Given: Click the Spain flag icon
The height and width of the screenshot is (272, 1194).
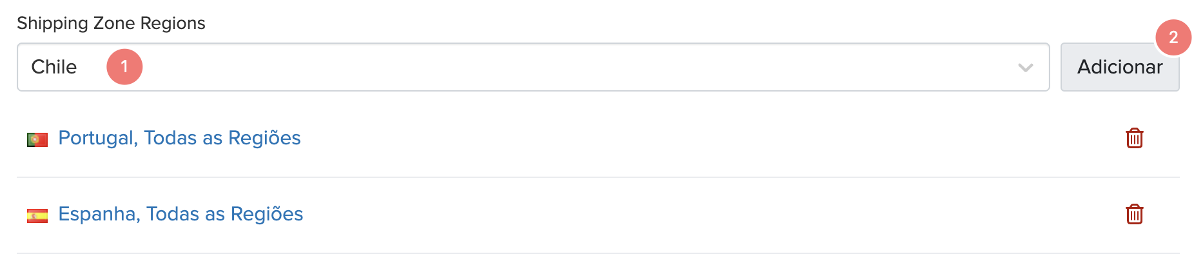Looking at the screenshot, I should (x=37, y=215).
